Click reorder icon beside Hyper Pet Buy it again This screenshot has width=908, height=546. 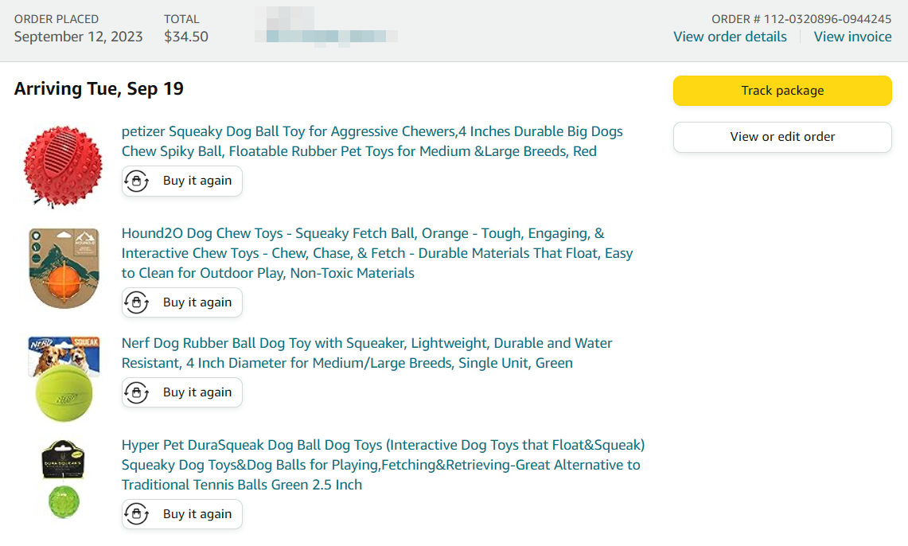pyautogui.click(x=137, y=514)
